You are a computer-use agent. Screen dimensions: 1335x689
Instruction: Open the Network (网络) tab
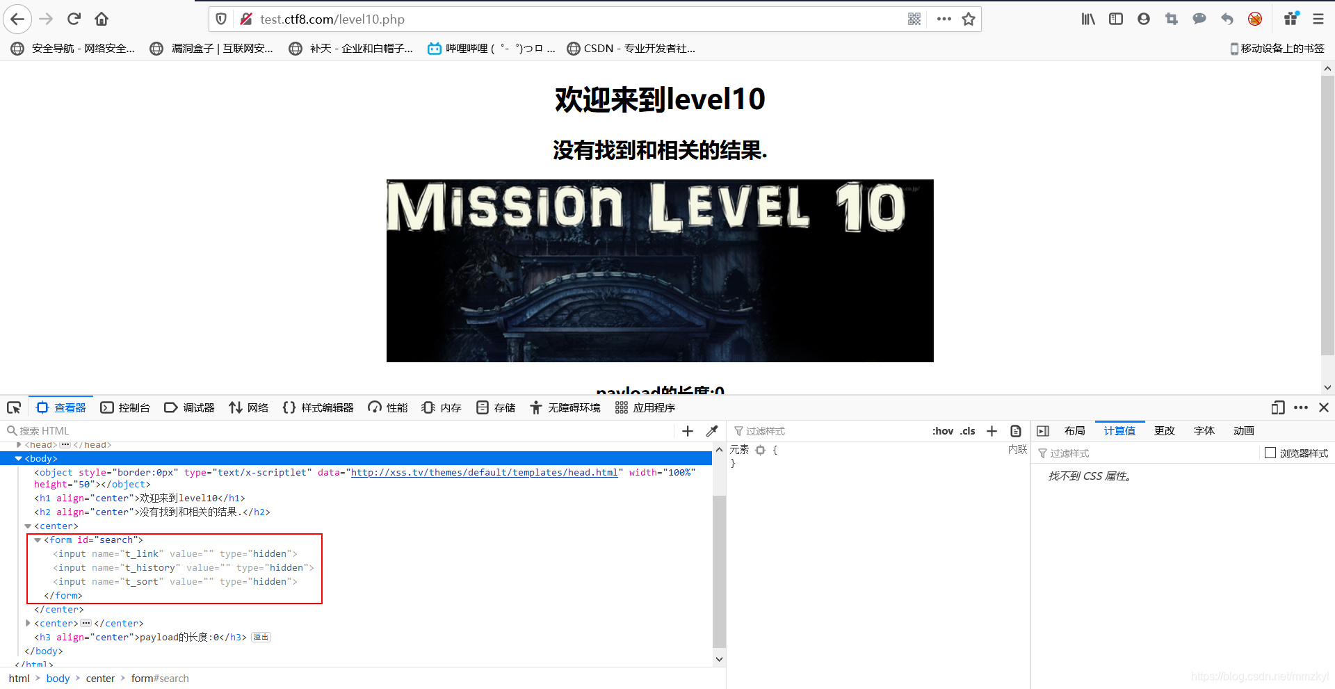pyautogui.click(x=249, y=408)
